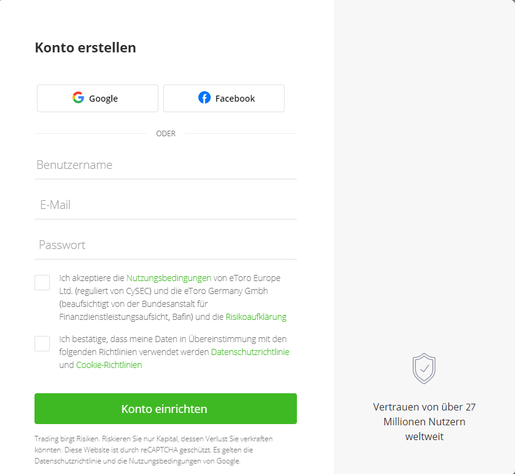
Task: Click the Konto erstellen heading
Action: tap(86, 47)
